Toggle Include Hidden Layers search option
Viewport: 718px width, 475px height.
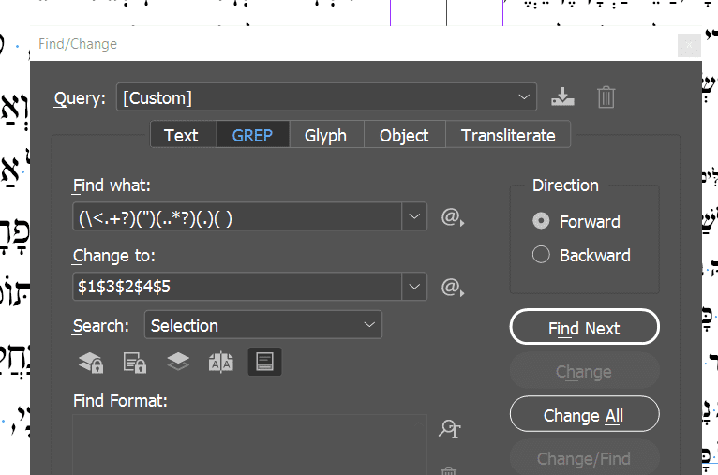click(x=178, y=363)
